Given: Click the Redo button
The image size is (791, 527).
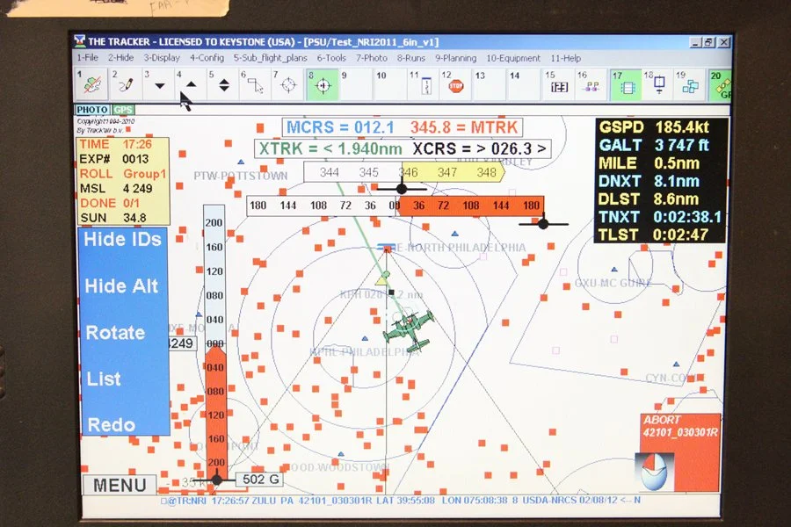Looking at the screenshot, I should pos(112,424).
